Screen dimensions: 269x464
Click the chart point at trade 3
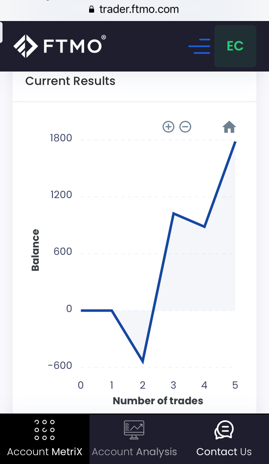174,213
